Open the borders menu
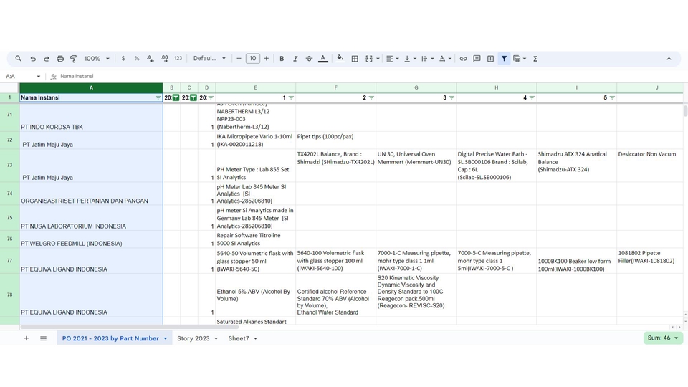 355,58
